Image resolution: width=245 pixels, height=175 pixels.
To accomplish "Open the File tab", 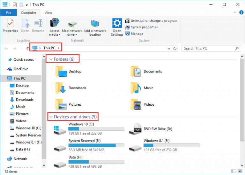I will click(x=9, y=13).
